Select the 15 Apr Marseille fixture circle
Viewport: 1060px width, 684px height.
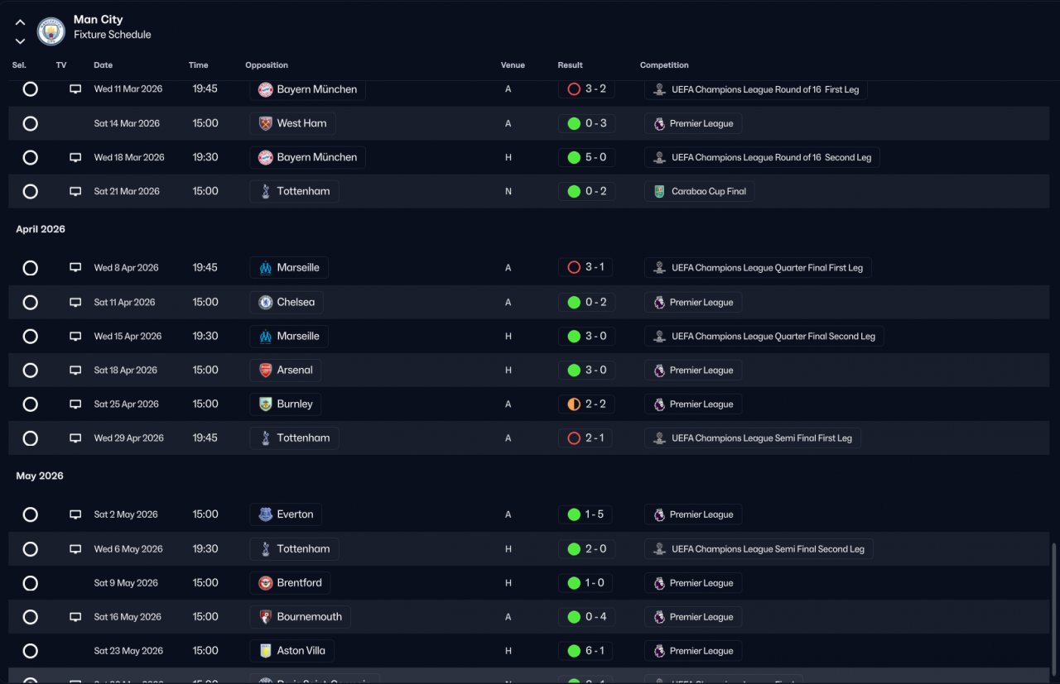coord(31,337)
